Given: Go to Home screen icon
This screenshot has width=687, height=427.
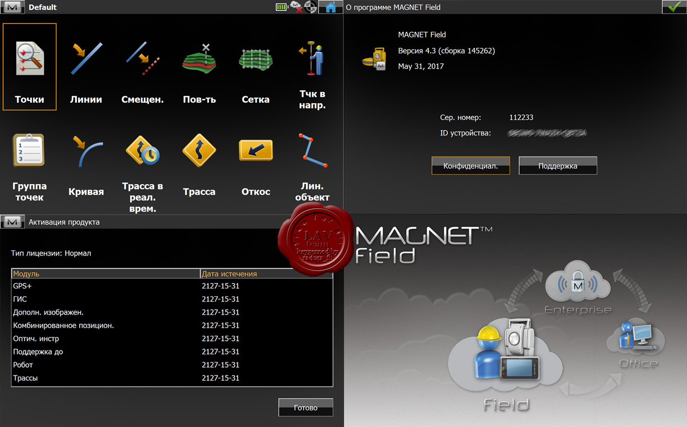Looking at the screenshot, I should [x=331, y=7].
